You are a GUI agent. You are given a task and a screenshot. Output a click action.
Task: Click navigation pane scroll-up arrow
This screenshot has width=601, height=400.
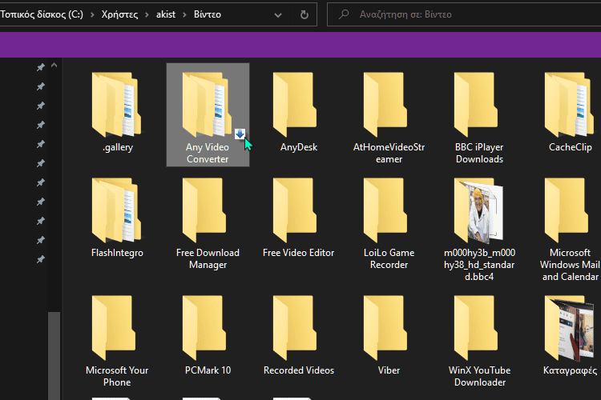click(x=54, y=65)
